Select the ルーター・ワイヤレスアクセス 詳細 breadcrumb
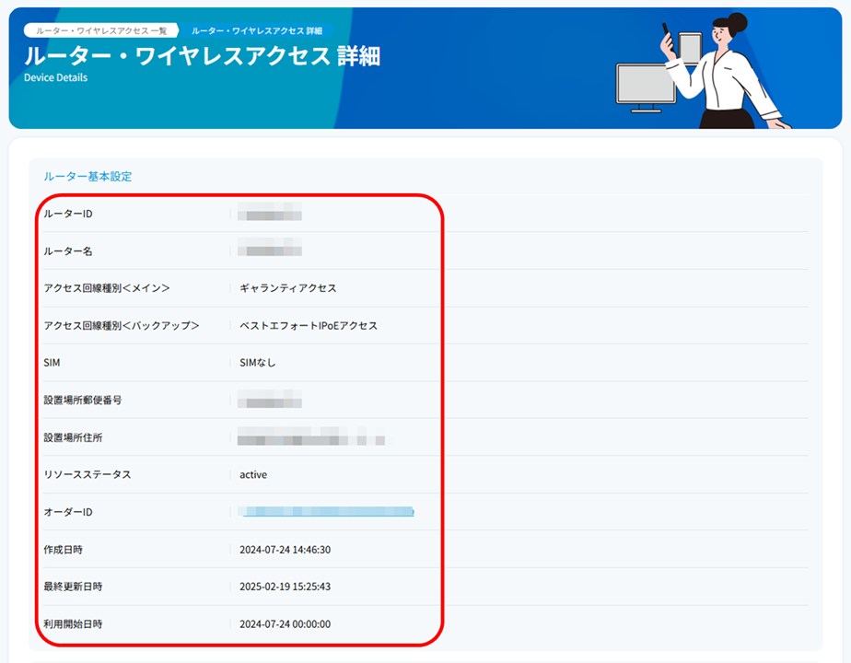Viewport: 851px width, 663px height. [256, 29]
